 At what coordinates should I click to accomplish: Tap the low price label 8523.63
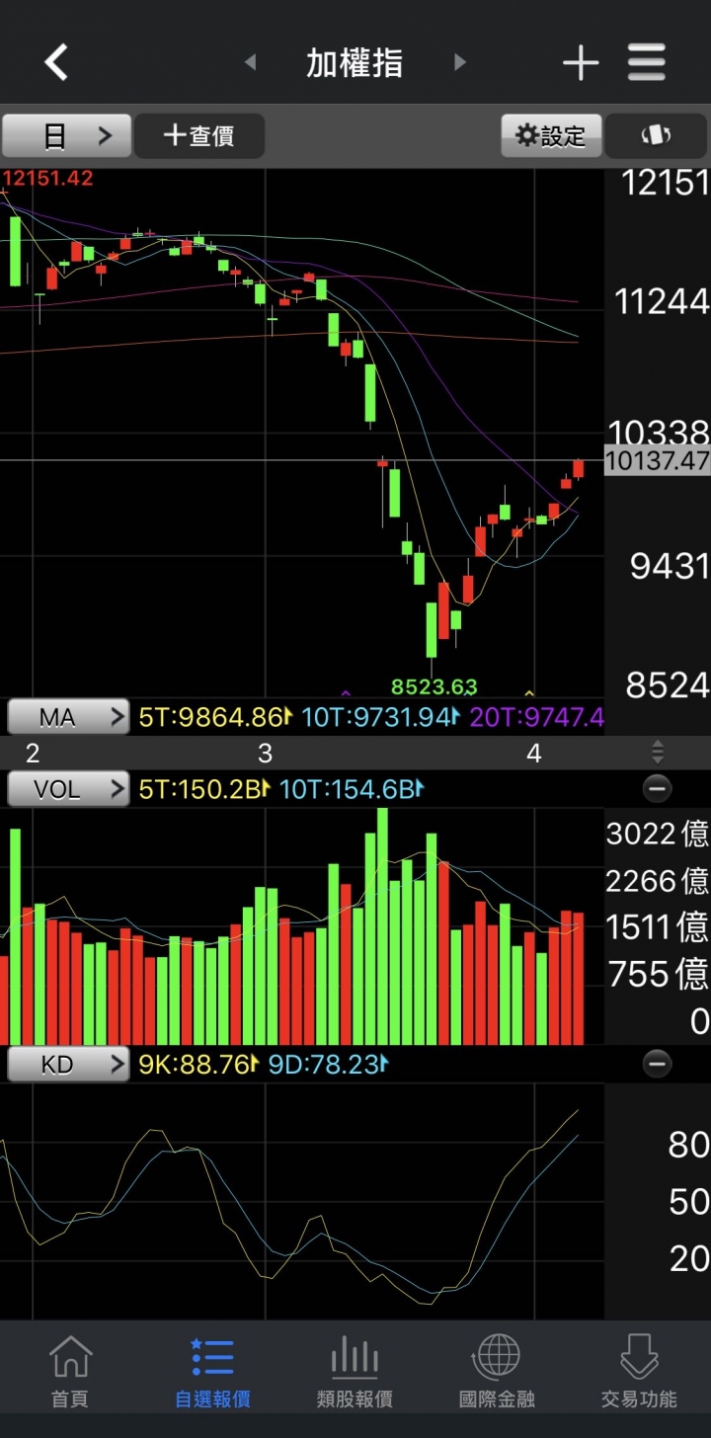click(x=434, y=686)
